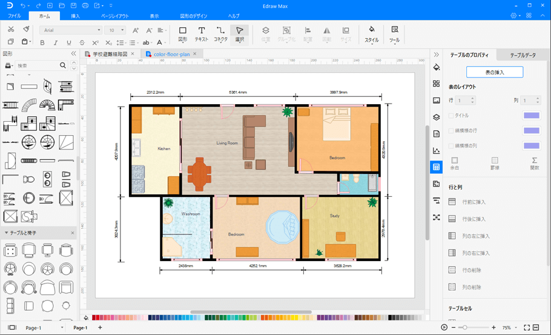Enable the 縞模様の列 checkbox
The image size is (551, 335).
pos(451,146)
